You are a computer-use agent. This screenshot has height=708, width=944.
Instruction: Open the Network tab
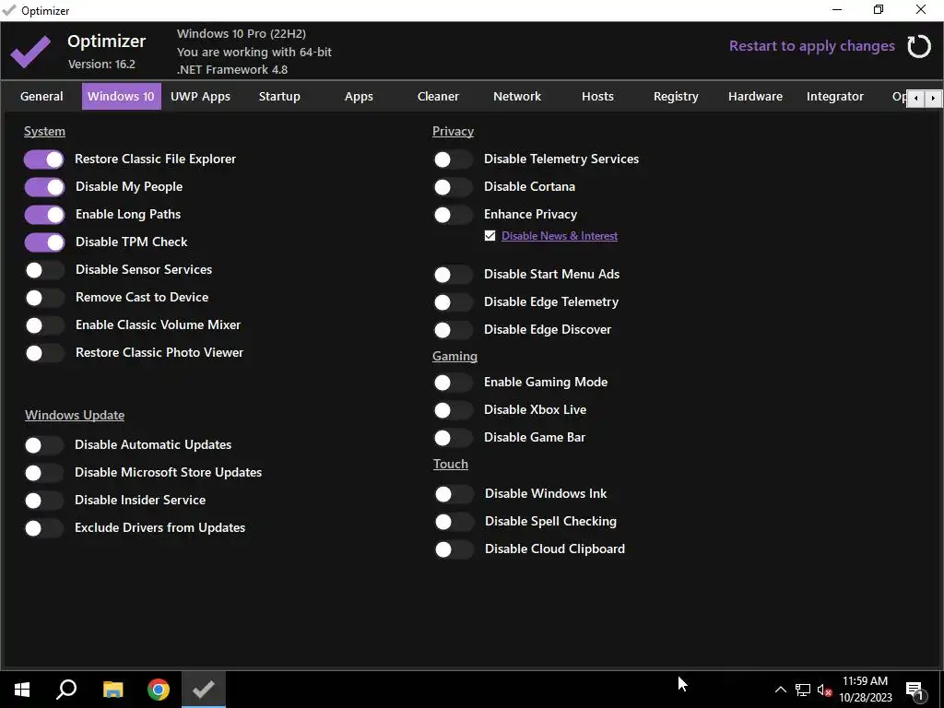click(x=517, y=96)
